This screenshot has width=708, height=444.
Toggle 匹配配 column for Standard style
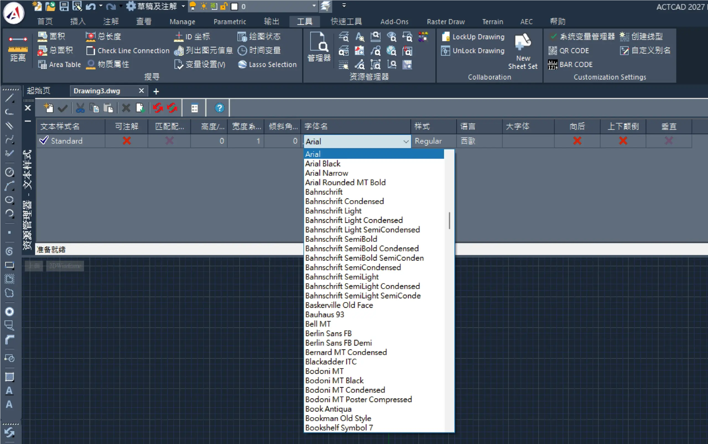pyautogui.click(x=169, y=141)
